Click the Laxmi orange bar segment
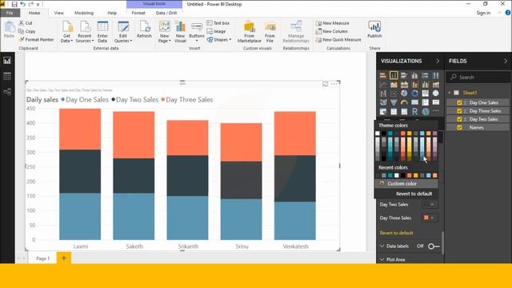512x288 pixels. tap(80, 130)
